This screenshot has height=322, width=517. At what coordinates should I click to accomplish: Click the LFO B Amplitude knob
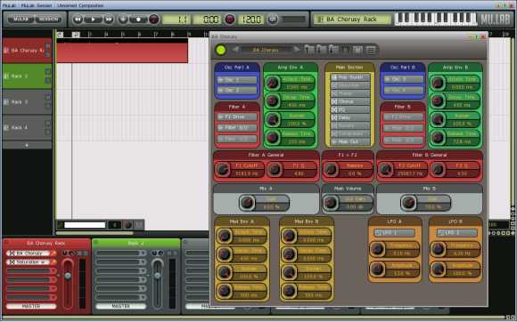pos(439,269)
